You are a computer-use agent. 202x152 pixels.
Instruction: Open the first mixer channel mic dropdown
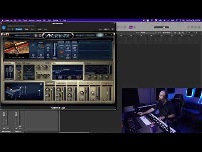tap(50, 83)
